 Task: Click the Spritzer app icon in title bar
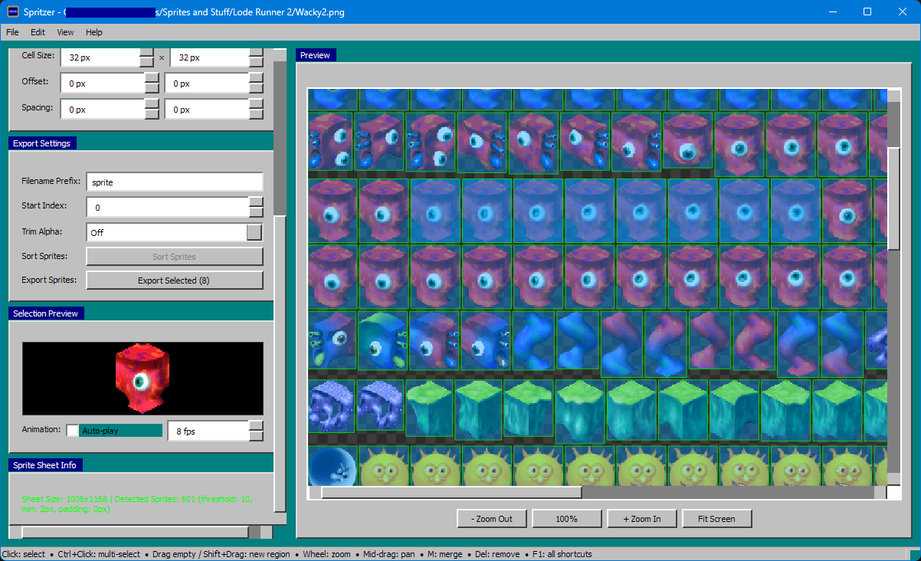coord(12,11)
